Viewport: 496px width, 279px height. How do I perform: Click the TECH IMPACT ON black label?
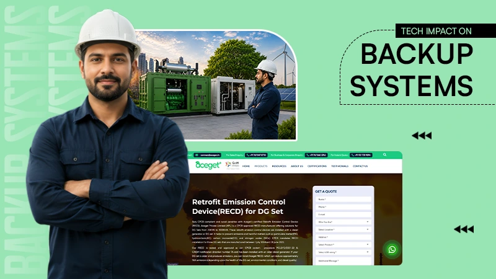click(x=446, y=30)
